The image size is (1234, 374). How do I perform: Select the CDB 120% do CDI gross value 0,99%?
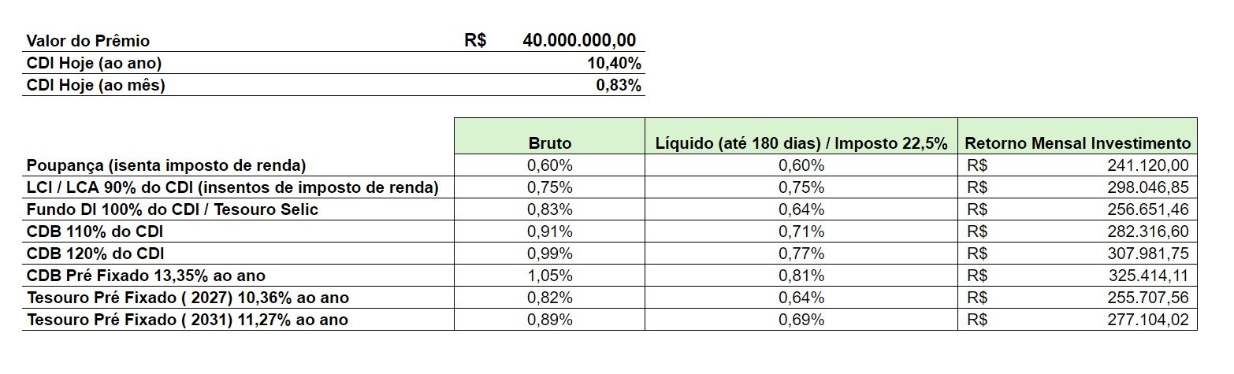point(550,254)
